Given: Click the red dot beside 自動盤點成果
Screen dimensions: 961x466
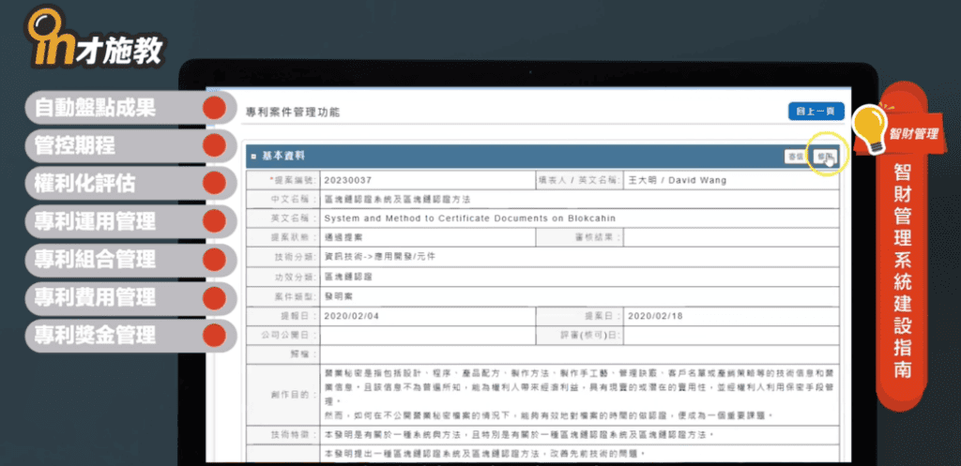Looking at the screenshot, I should [215, 108].
